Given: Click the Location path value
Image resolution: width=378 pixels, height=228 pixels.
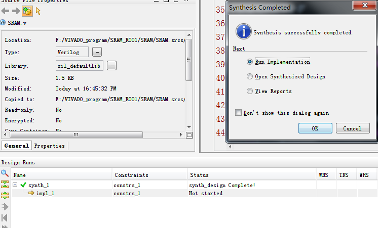Looking at the screenshot, I should (120, 40).
